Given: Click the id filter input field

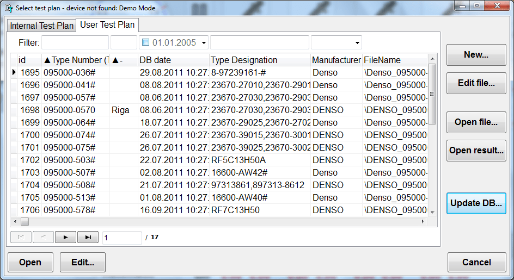Looking at the screenshot, I should point(75,42).
